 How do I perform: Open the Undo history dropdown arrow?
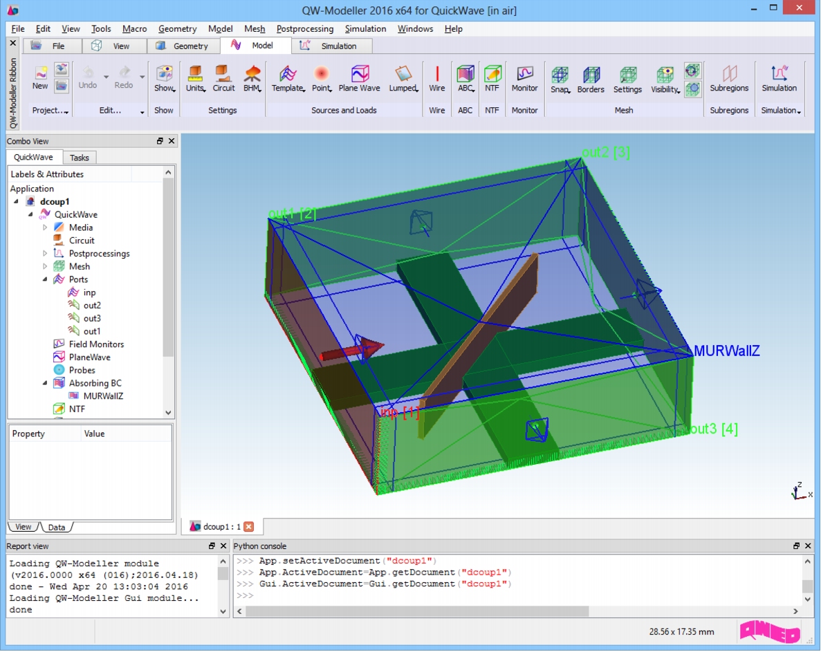106,77
